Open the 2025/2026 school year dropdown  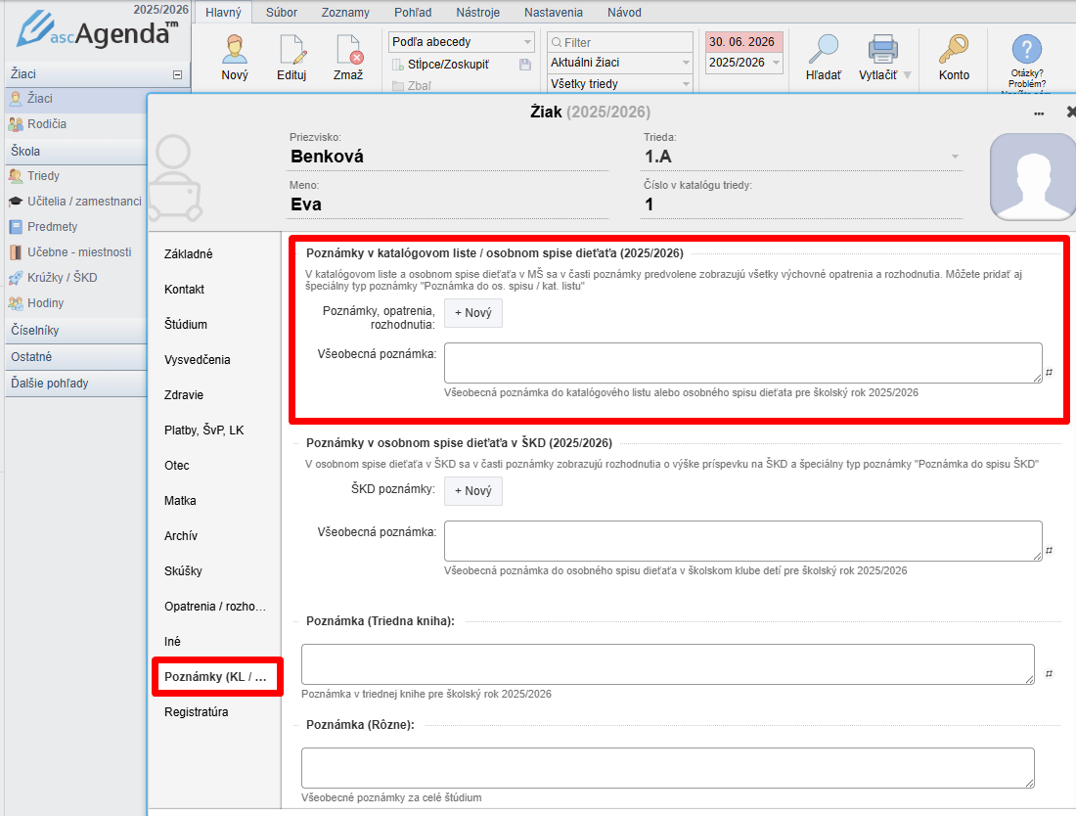[743, 63]
